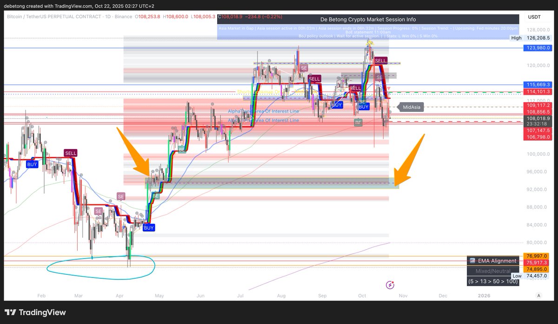This screenshot has width=558, height=324.
Task: Click the 114,101.3 red price label
Action: [x=538, y=92]
